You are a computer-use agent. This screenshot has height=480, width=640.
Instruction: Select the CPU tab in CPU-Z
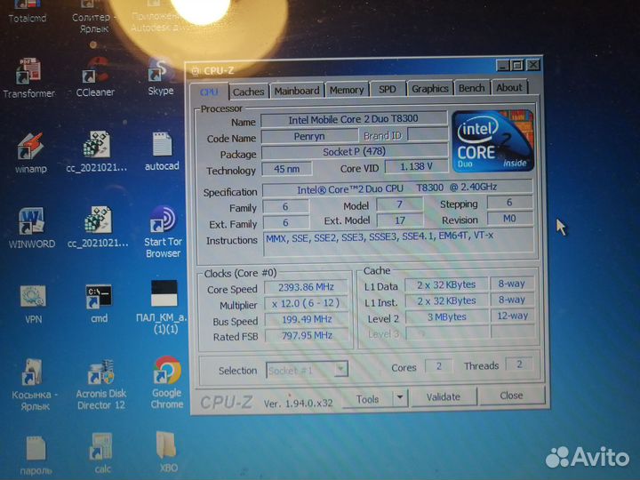209,92
